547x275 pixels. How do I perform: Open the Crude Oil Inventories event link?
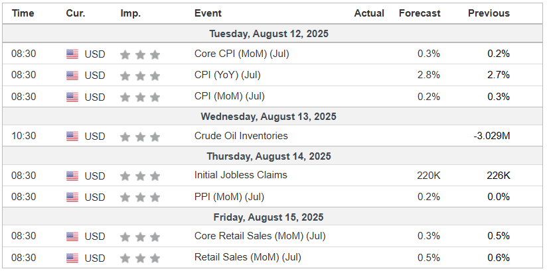[241, 137]
